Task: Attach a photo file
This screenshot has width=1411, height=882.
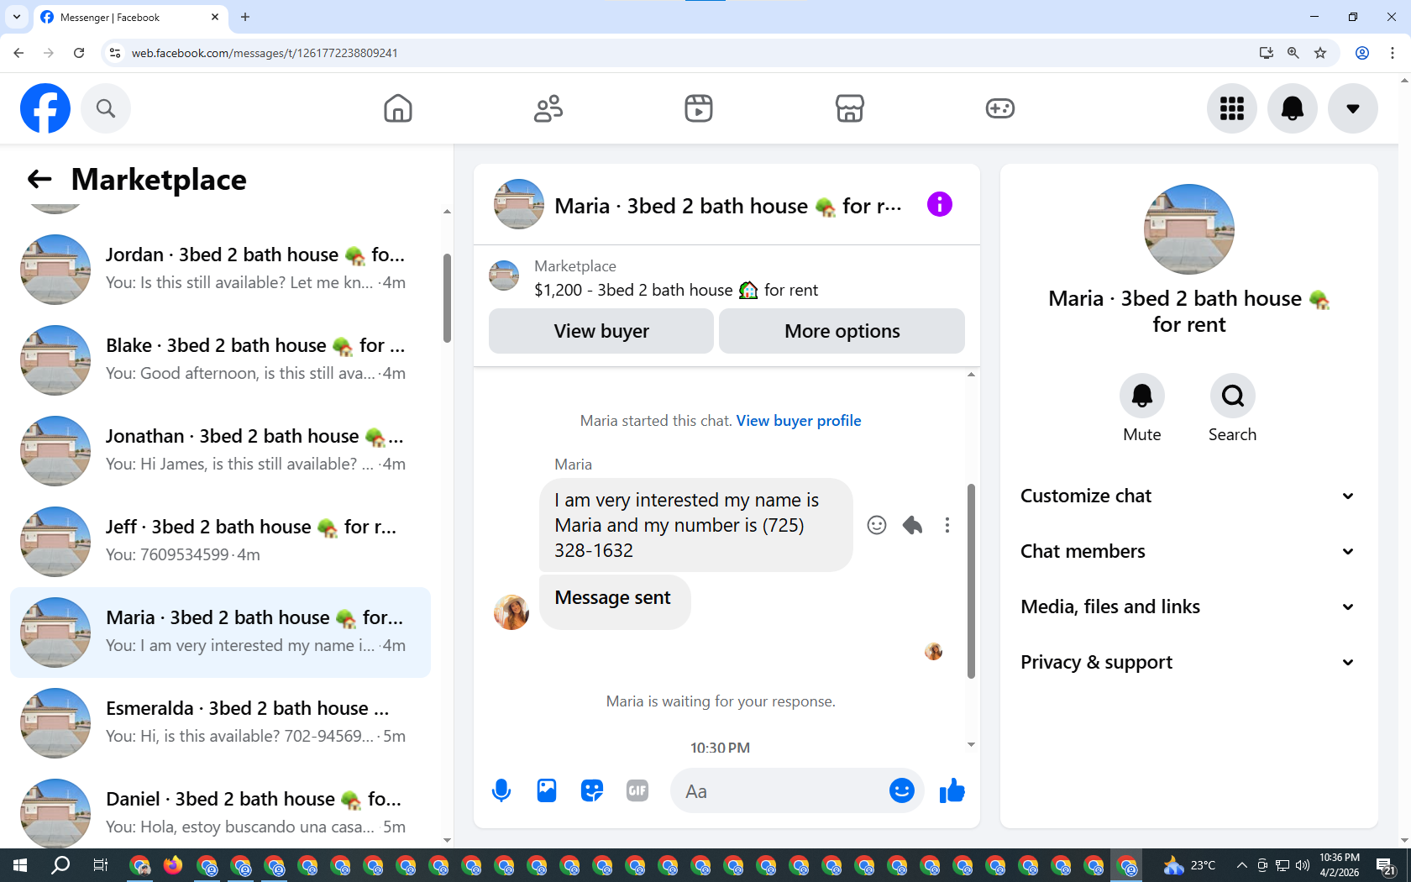Action: click(x=547, y=790)
